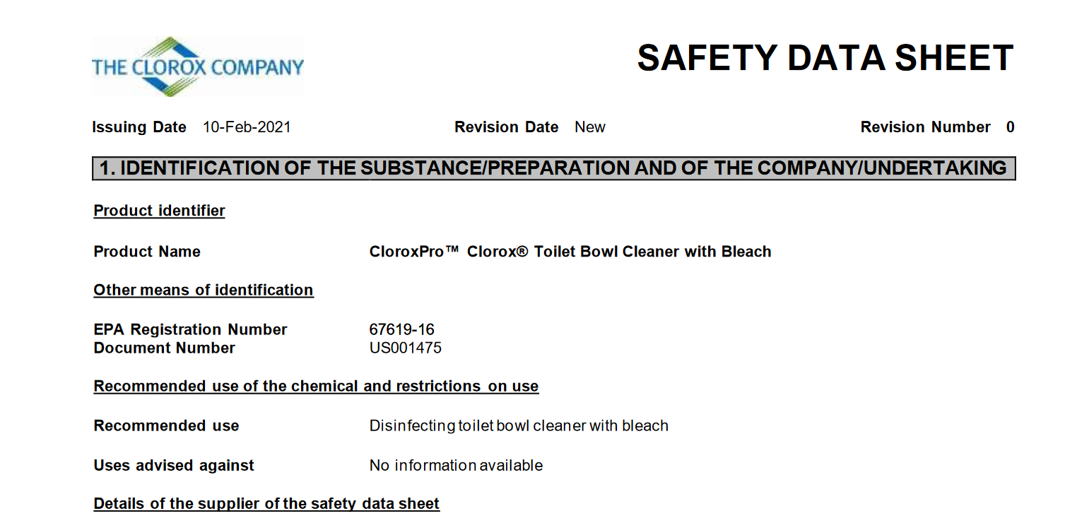The width and height of the screenshot is (1077, 516).
Task: Click the Revision Number label
Action: coord(925,127)
